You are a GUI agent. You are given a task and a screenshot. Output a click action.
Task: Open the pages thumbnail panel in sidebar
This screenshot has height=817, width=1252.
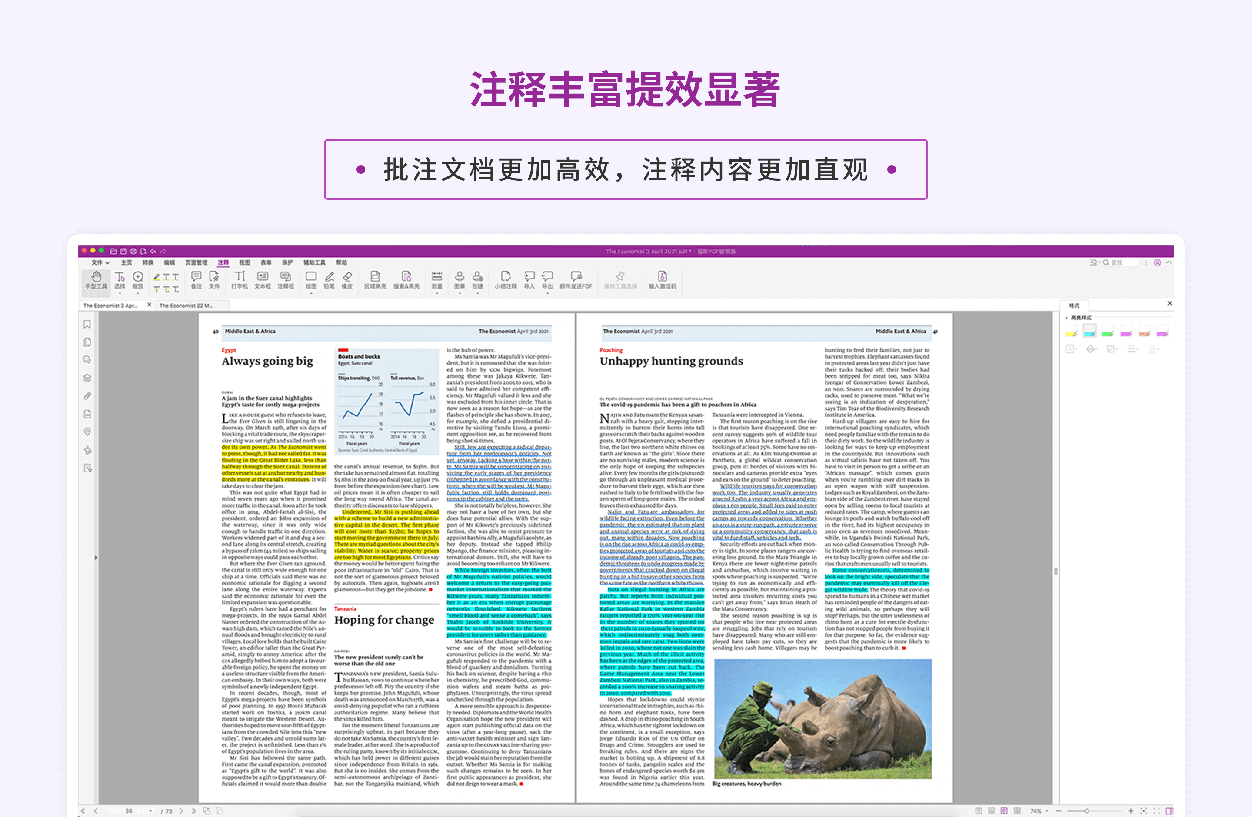[x=87, y=342]
